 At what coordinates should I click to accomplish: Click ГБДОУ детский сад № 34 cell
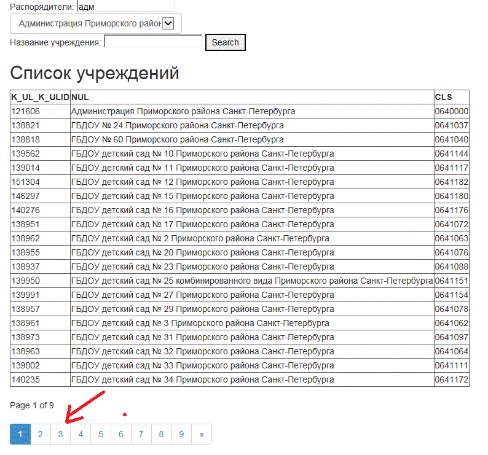252,379
